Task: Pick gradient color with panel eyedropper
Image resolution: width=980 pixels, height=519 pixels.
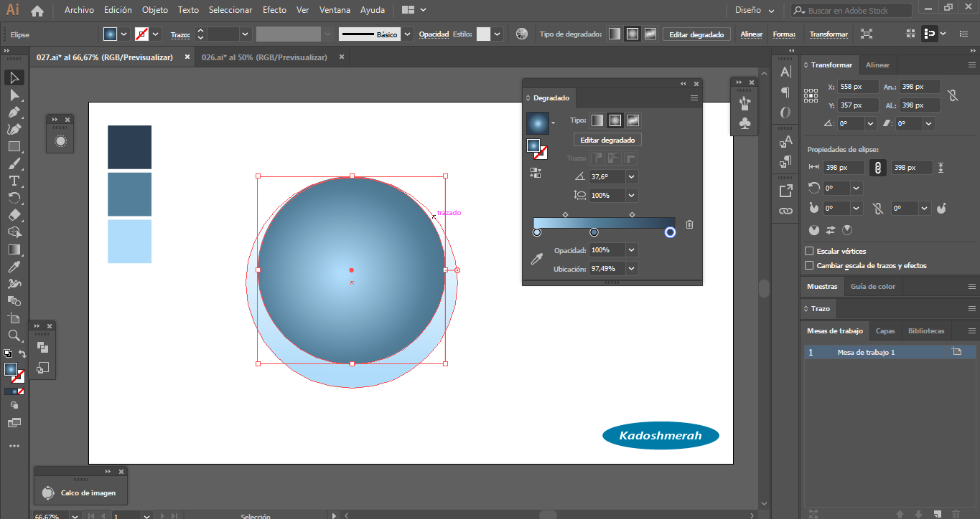Action: pos(536,259)
